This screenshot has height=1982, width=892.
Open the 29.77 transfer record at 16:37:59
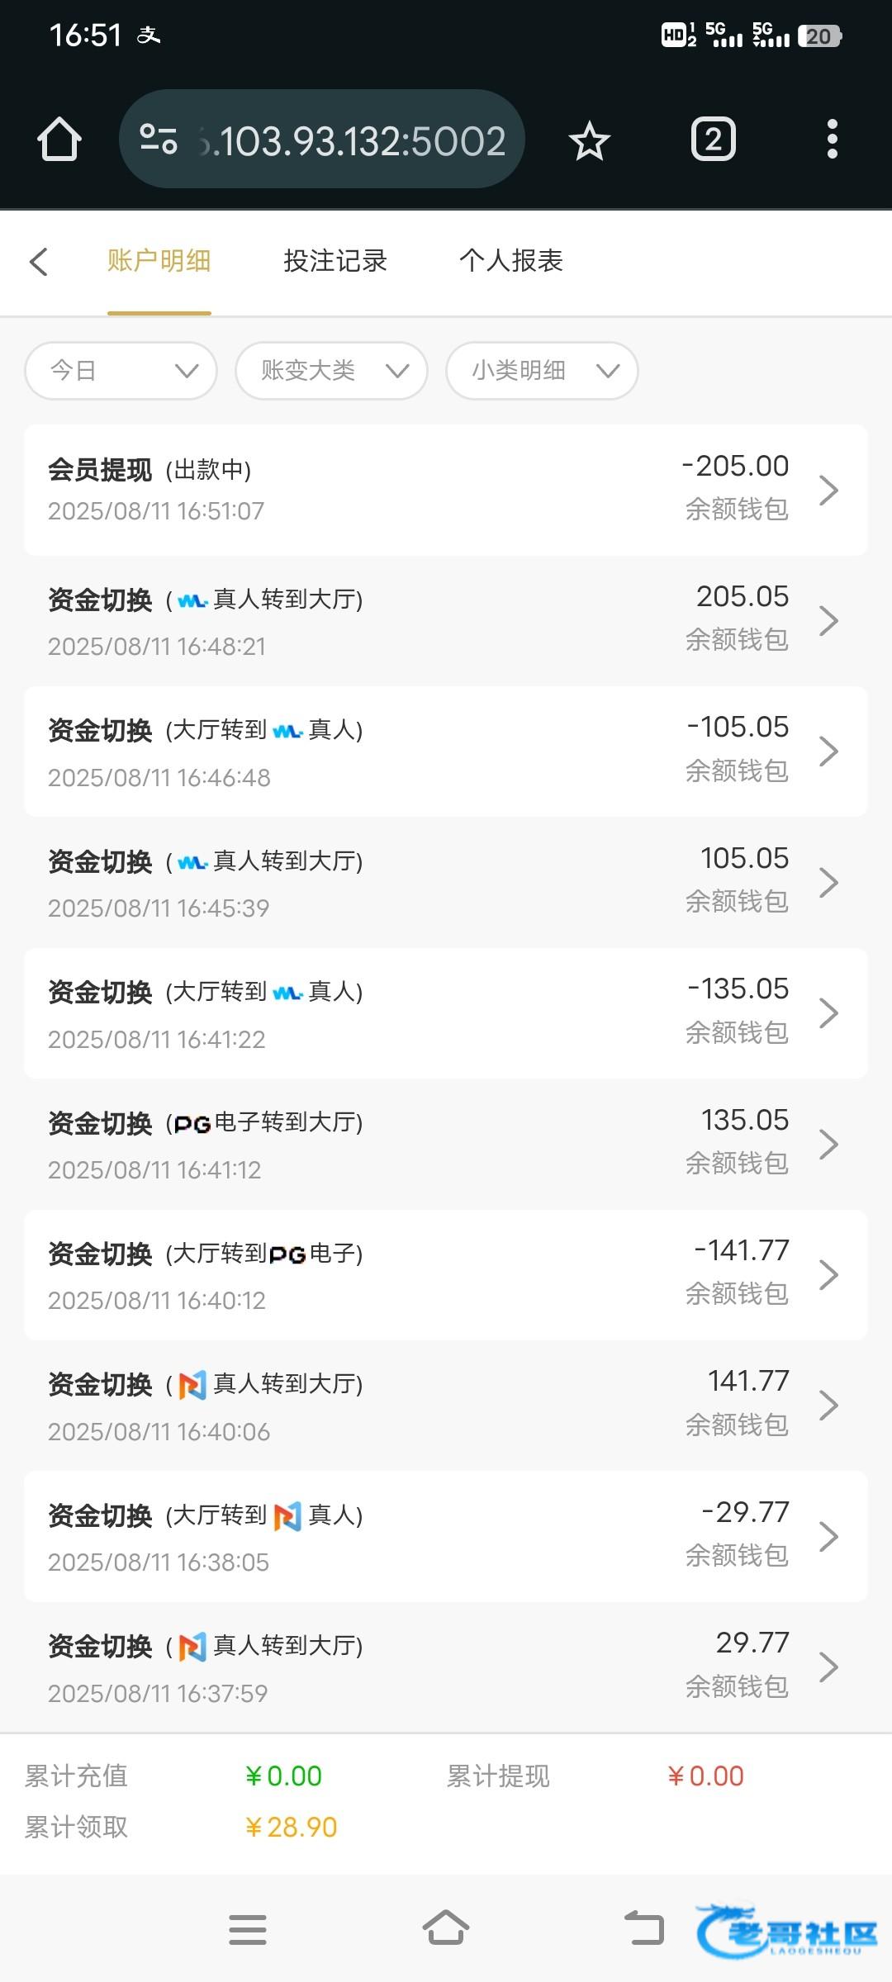[x=446, y=1667]
